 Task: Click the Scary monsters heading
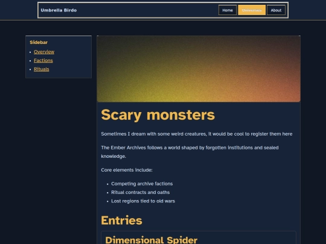point(158,114)
